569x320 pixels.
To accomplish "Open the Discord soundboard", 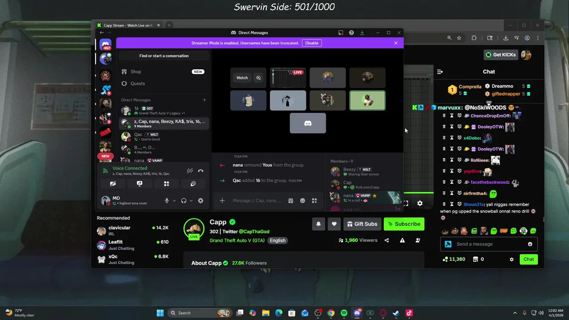I will pos(193,184).
